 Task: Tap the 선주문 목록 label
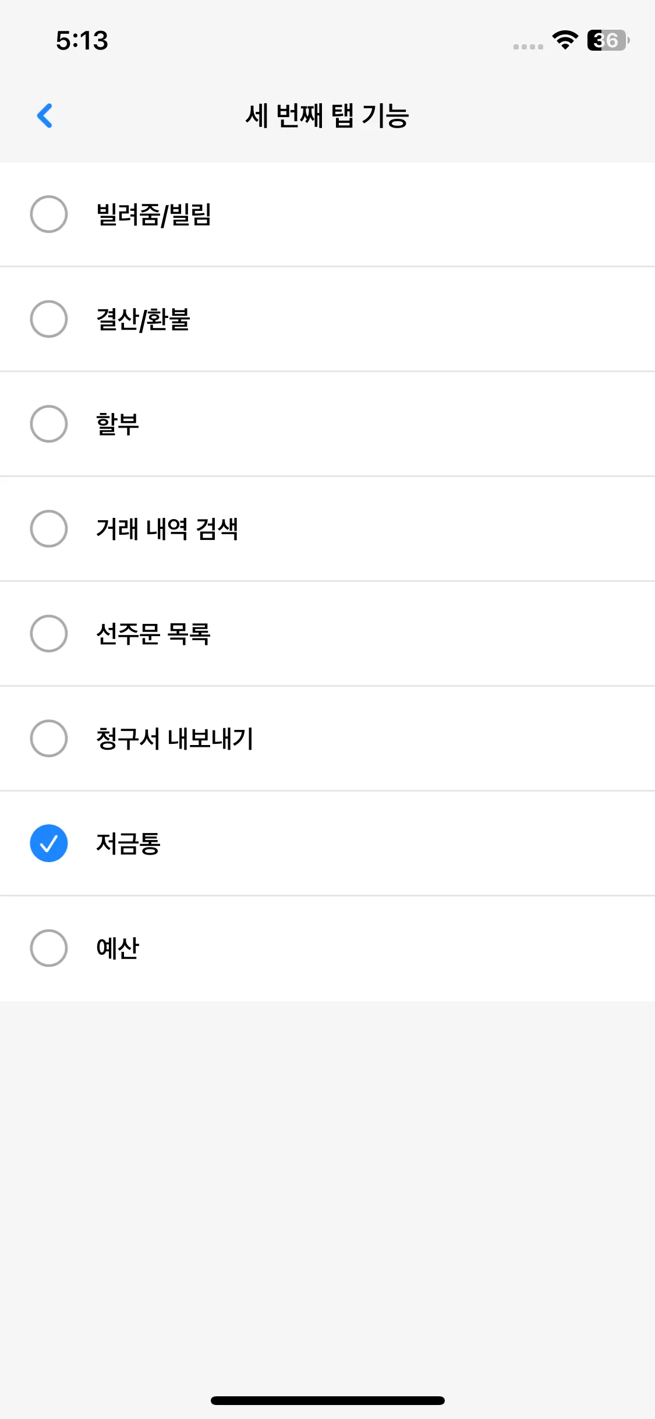[153, 634]
